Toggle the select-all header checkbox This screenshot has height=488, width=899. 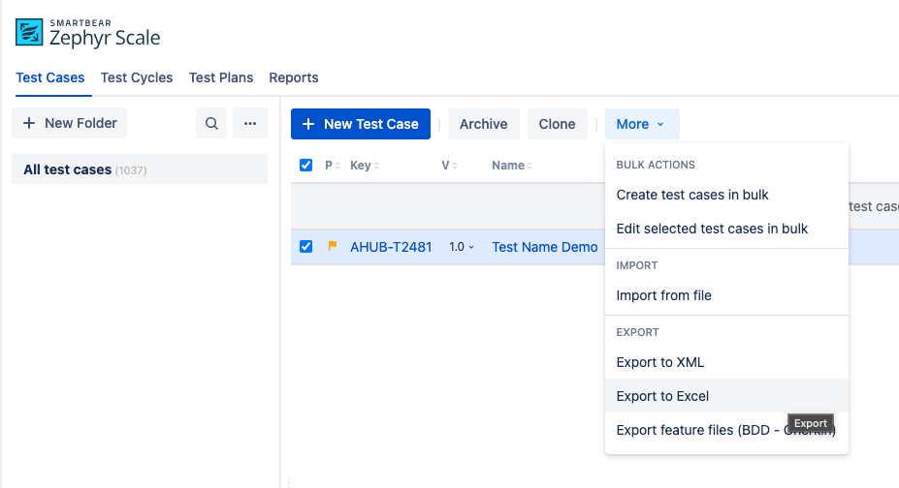306,166
